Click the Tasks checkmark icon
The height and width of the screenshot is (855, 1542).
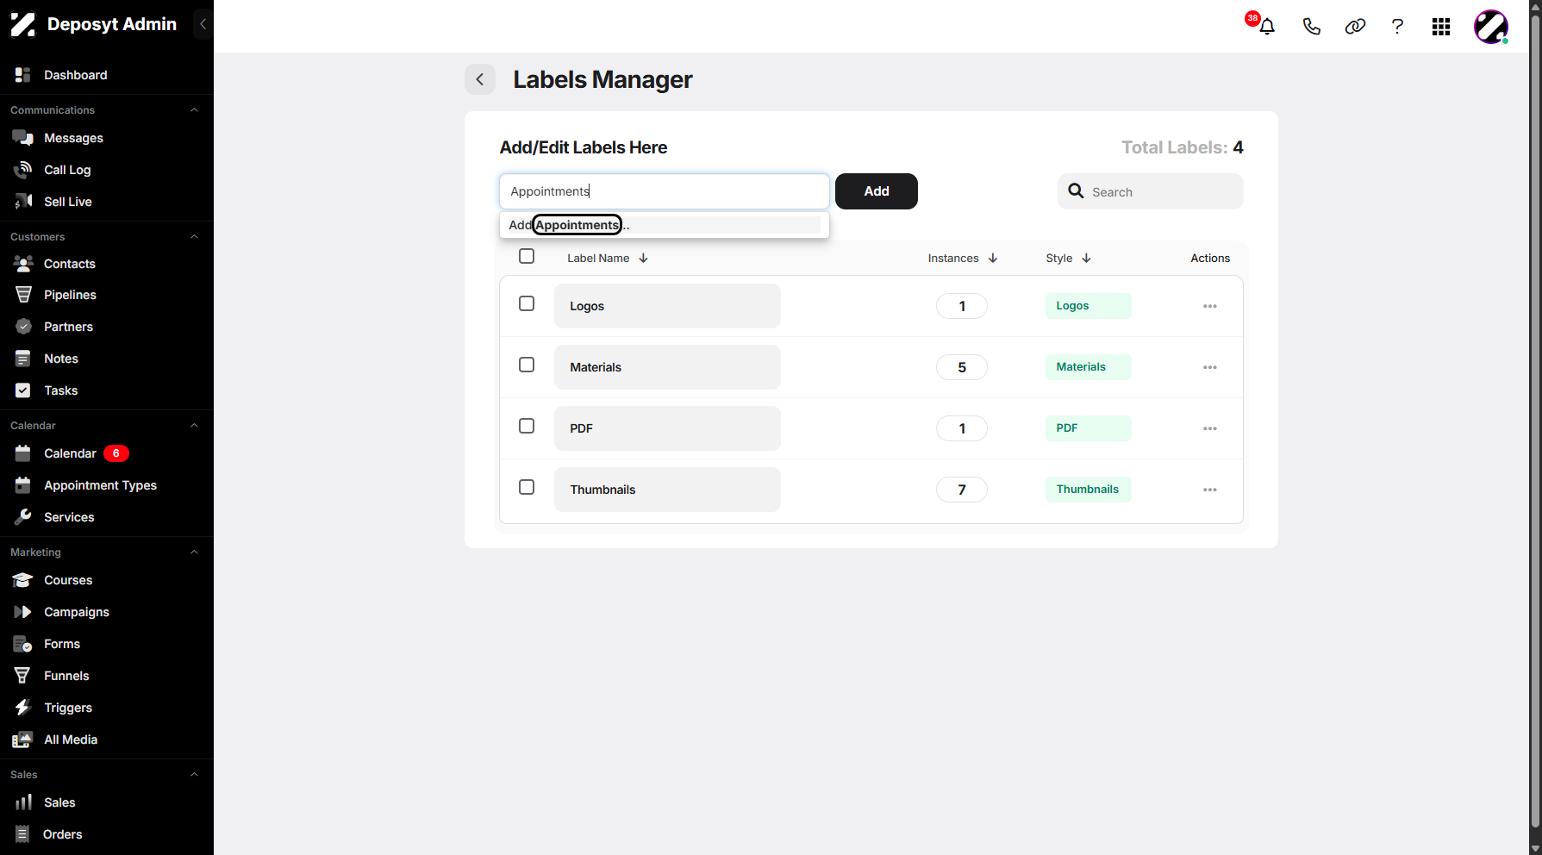pos(23,390)
